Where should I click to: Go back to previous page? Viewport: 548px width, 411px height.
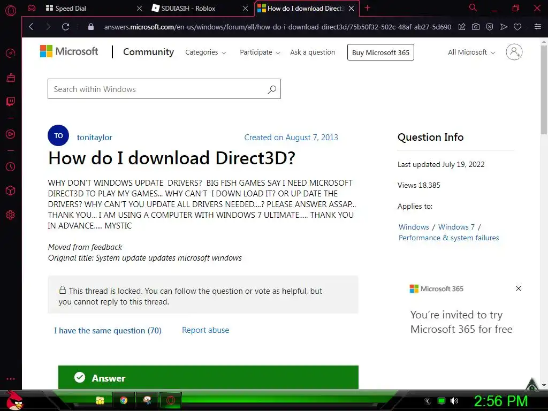tap(31, 27)
